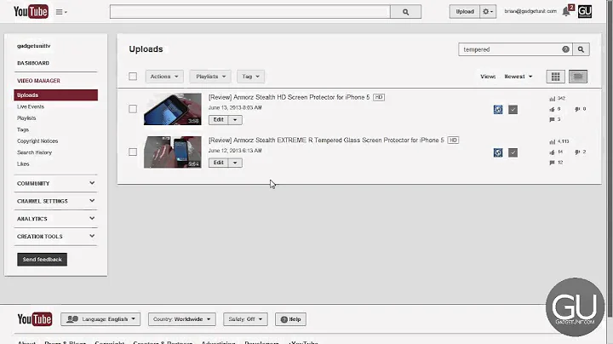Switch to list view icon
Image resolution: width=613 pixels, height=344 pixels.
[x=578, y=77]
